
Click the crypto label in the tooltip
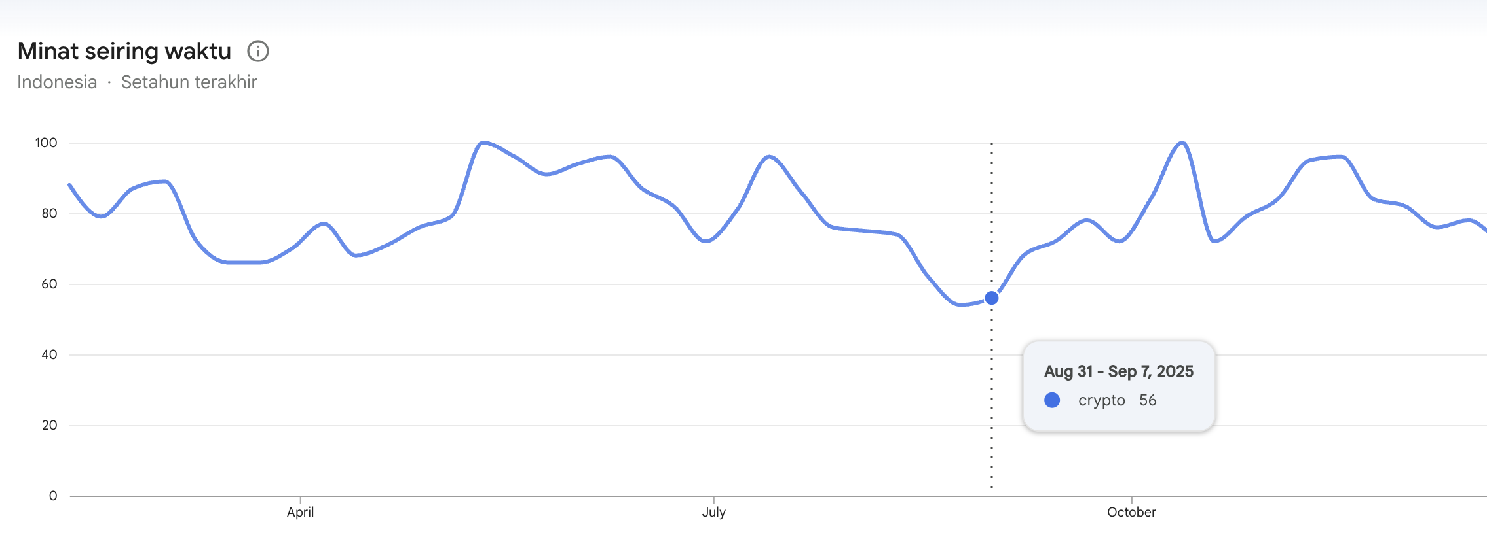(1102, 400)
